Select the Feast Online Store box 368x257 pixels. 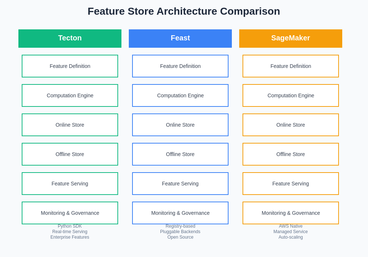(x=180, y=125)
